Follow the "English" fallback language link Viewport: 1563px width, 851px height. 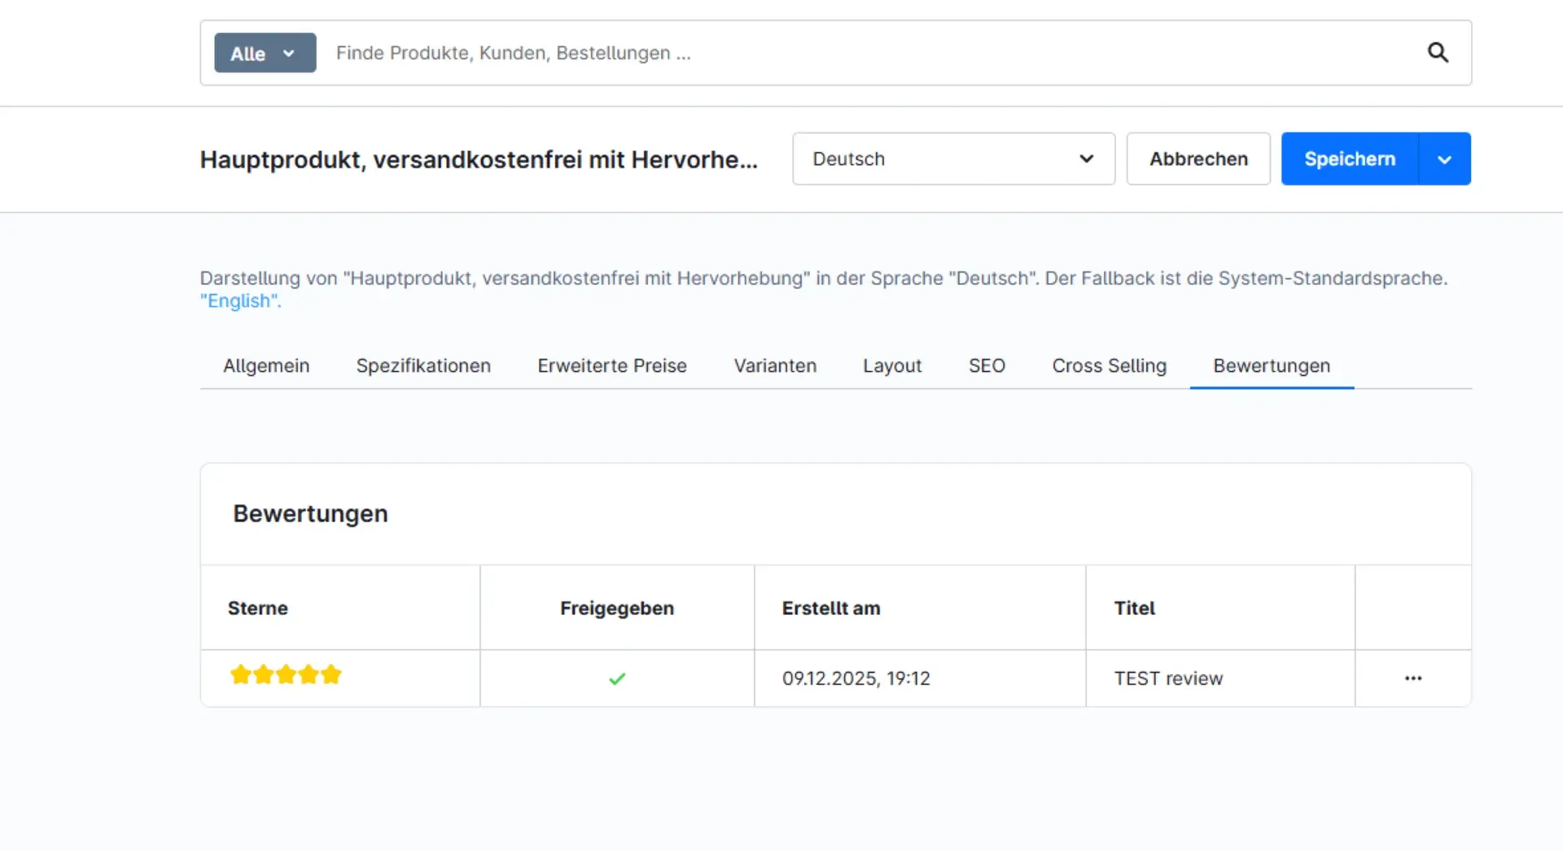[240, 301]
